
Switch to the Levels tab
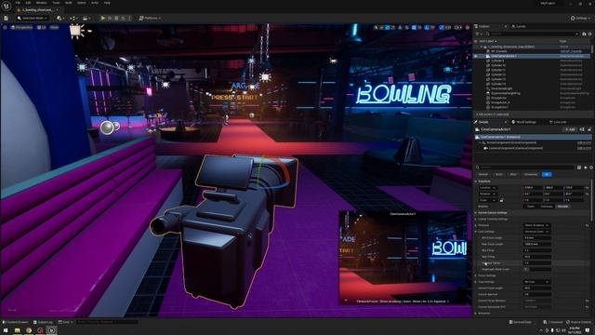pos(519,26)
